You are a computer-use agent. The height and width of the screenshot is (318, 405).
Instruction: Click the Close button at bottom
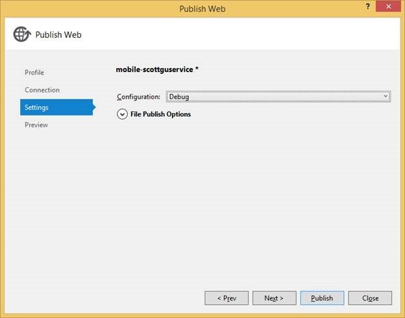coord(370,298)
